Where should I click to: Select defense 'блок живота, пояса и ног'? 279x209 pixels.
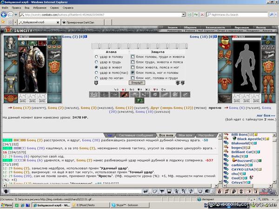coord(133,67)
